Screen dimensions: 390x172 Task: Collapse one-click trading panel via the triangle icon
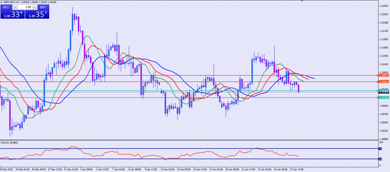pos(1,2)
